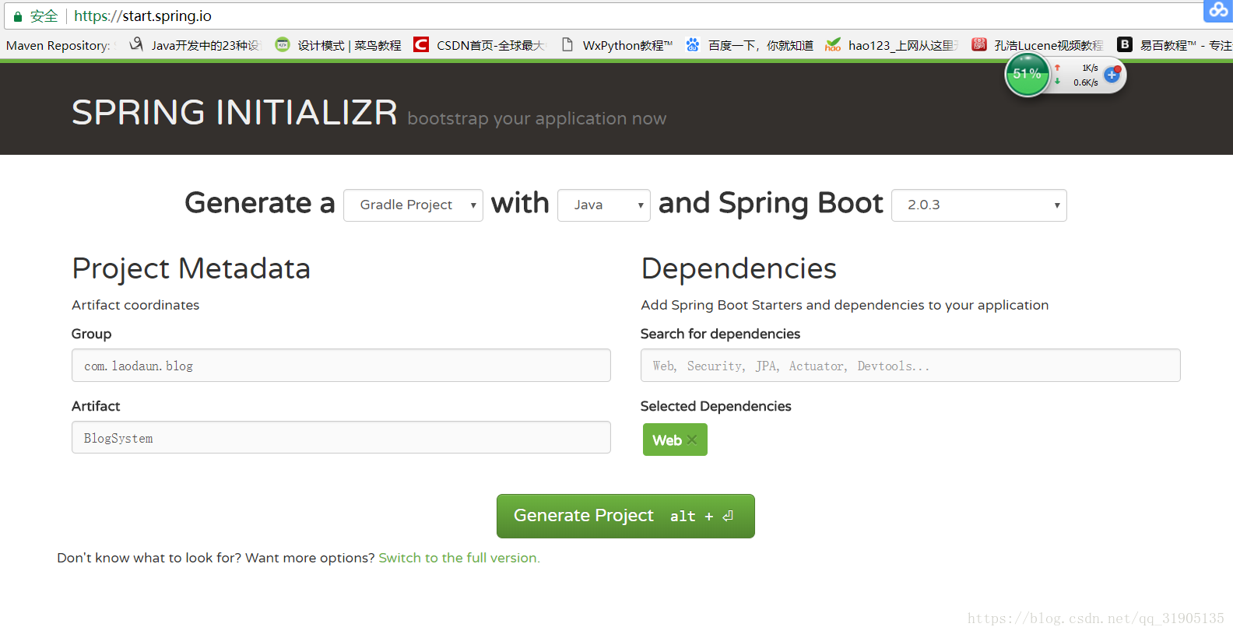Click the Web selected dependency tag
Image resolution: width=1233 pixels, height=634 pixels.
click(x=675, y=440)
